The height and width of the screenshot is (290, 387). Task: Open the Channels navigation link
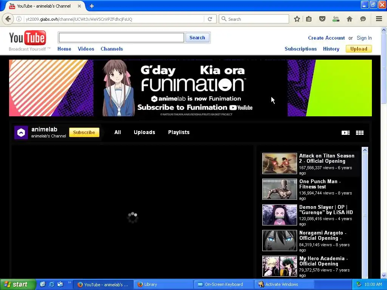pos(111,49)
